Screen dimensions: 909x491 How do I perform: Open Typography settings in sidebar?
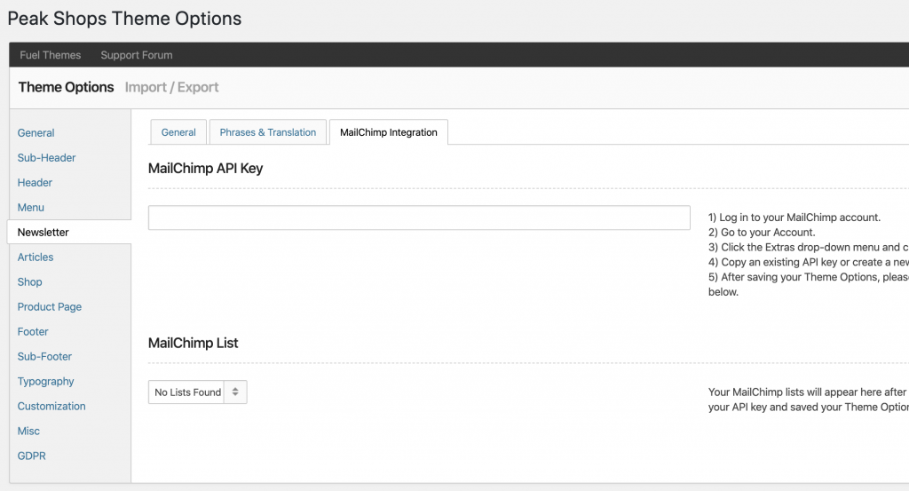click(x=46, y=382)
